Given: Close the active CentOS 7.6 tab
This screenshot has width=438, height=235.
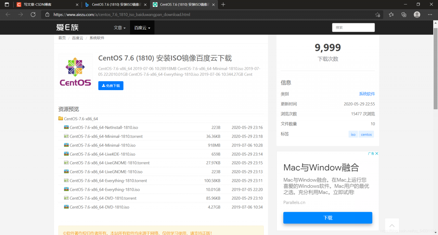Looking at the screenshot, I should pos(213,4).
